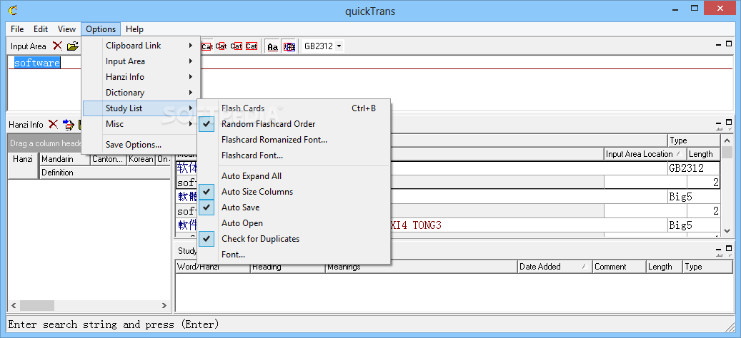This screenshot has height=338, width=741.
Task: Click the highlighted word 'software' in input
Action: coord(37,63)
